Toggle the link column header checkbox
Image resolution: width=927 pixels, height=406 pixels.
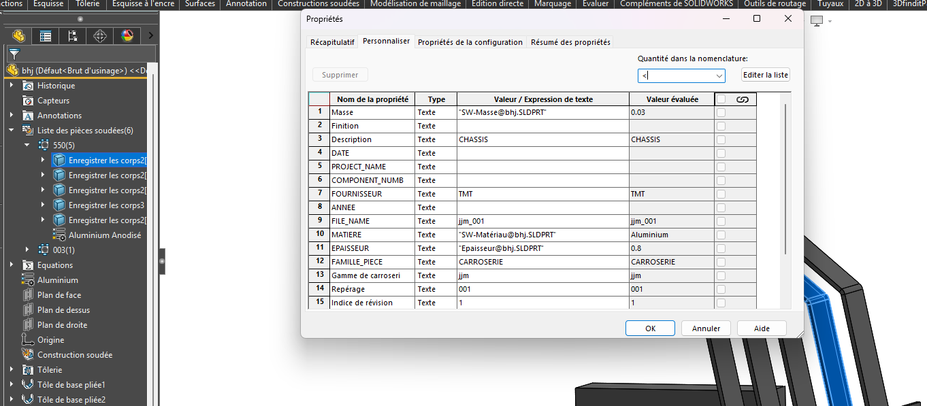721,99
